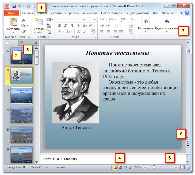Switch to Анимация tab
195x175 pixels.
(90, 13)
